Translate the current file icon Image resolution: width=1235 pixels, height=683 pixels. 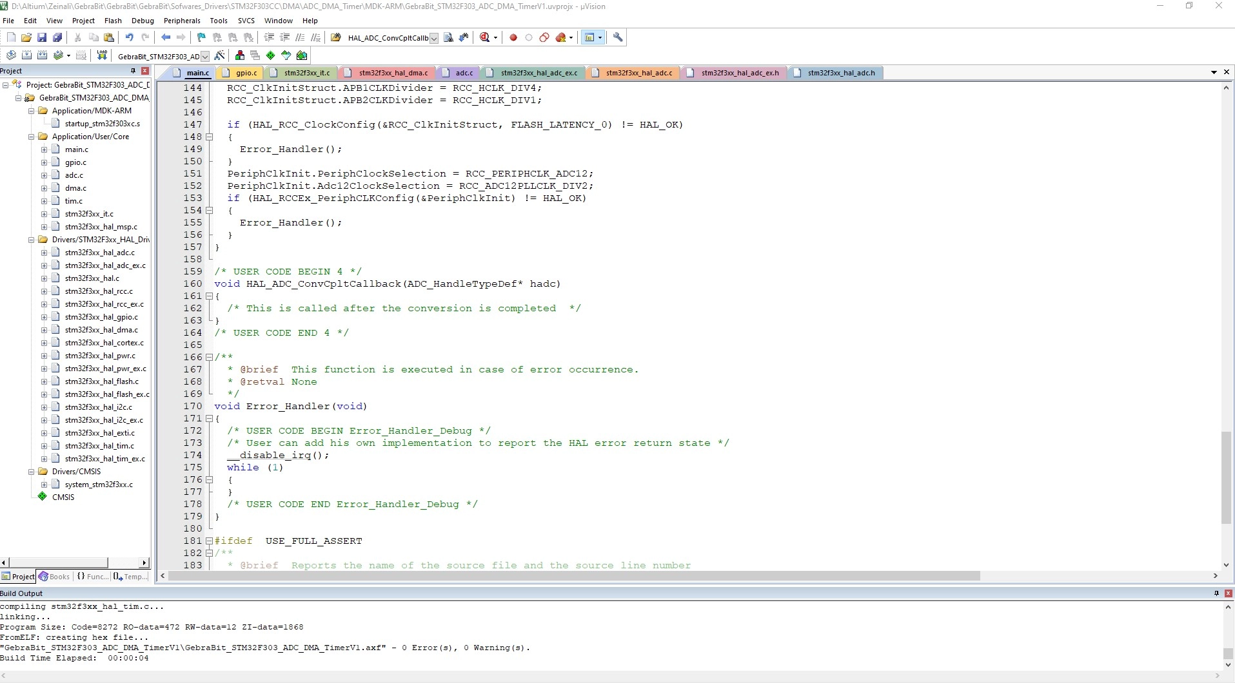pos(11,55)
